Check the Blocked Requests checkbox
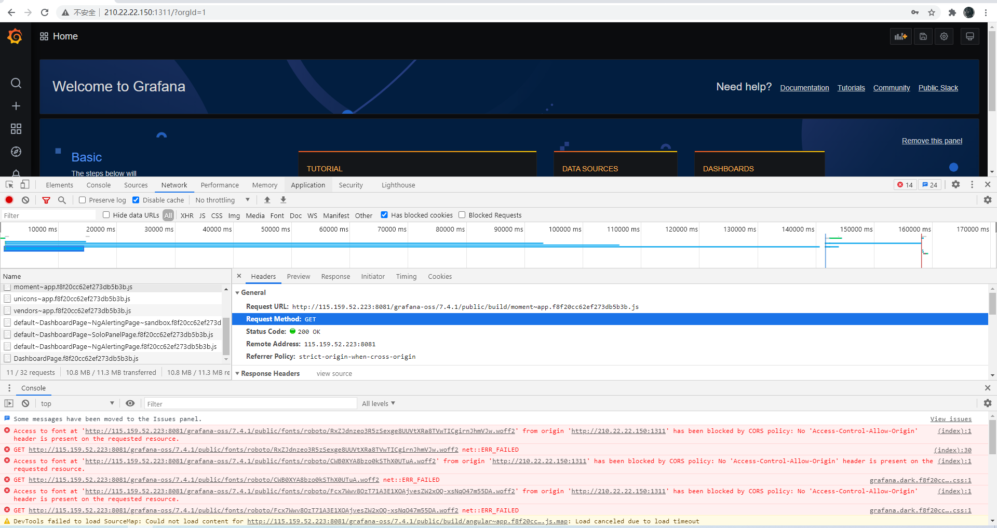 (x=462, y=215)
